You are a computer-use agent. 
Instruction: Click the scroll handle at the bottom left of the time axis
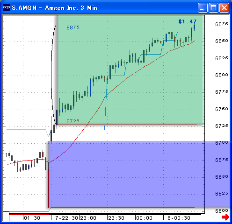point(6,216)
